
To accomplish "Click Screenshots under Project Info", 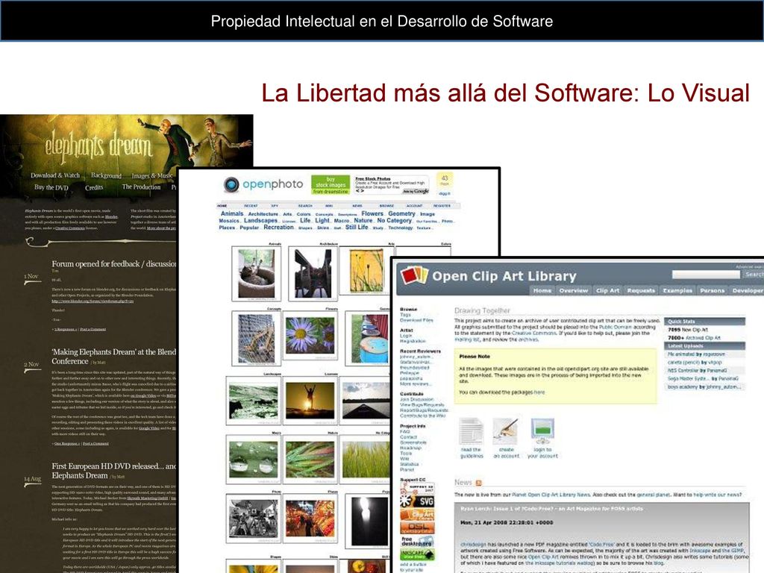I will point(413,442).
